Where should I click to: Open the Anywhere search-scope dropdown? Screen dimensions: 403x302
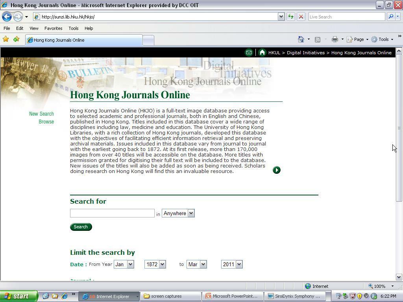tap(178, 213)
